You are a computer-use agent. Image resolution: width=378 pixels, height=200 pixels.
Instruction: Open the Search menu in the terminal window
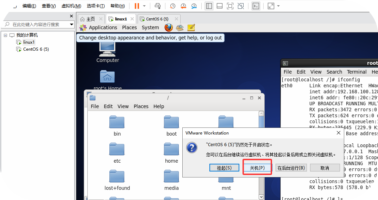[x=334, y=72]
